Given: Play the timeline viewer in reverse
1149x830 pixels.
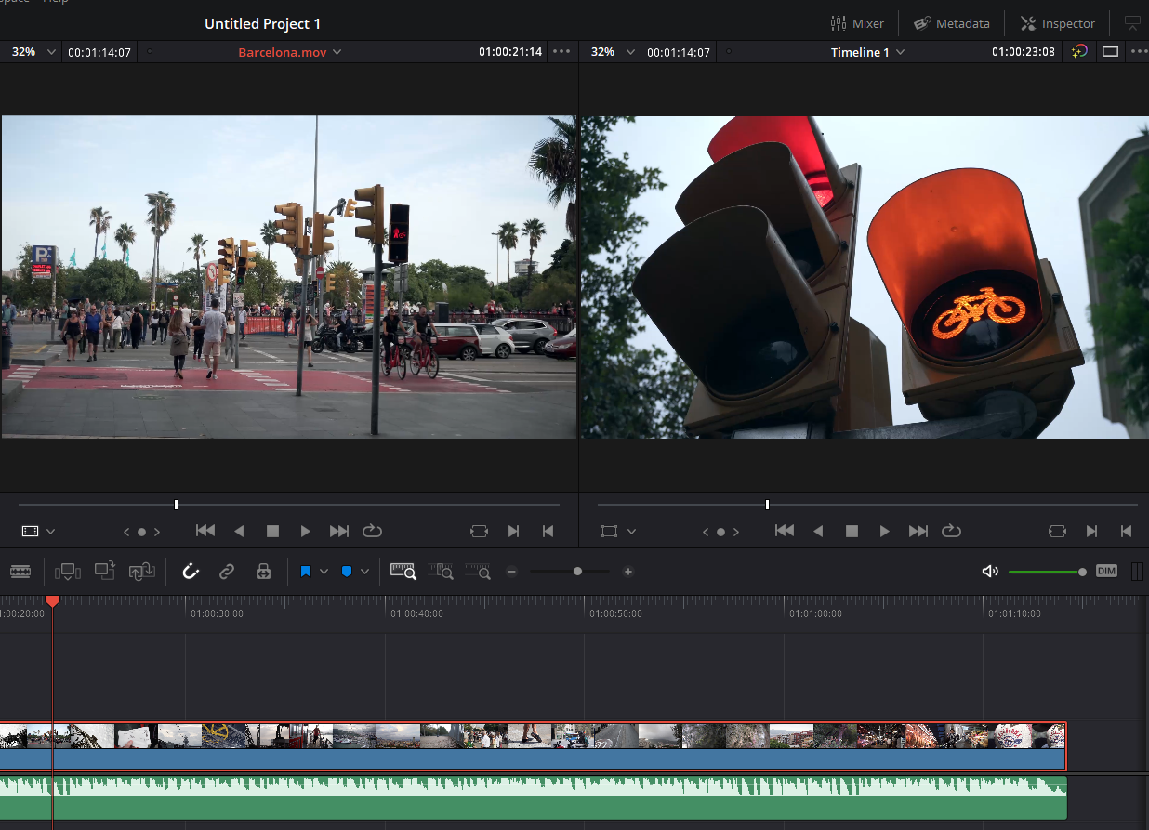Looking at the screenshot, I should point(818,531).
